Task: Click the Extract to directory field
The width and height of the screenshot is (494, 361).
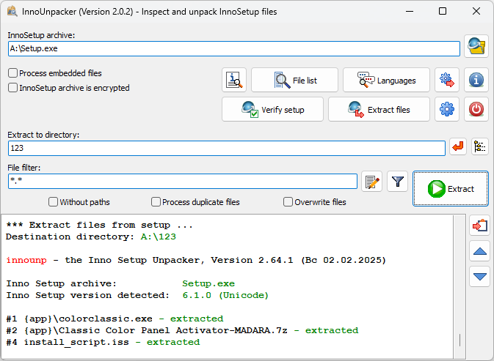Action: [227, 148]
